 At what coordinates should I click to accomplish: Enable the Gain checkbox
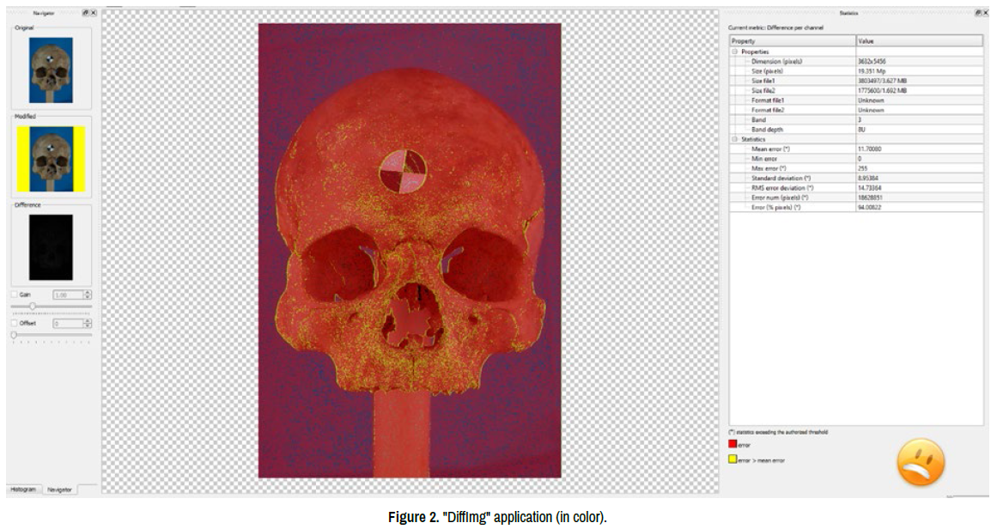point(14,295)
